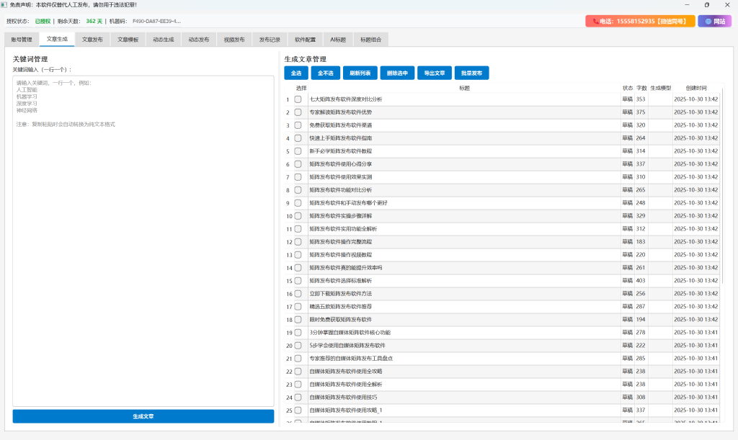738x440 pixels.
Task: Click into the keyword input text area
Action: pos(143,238)
